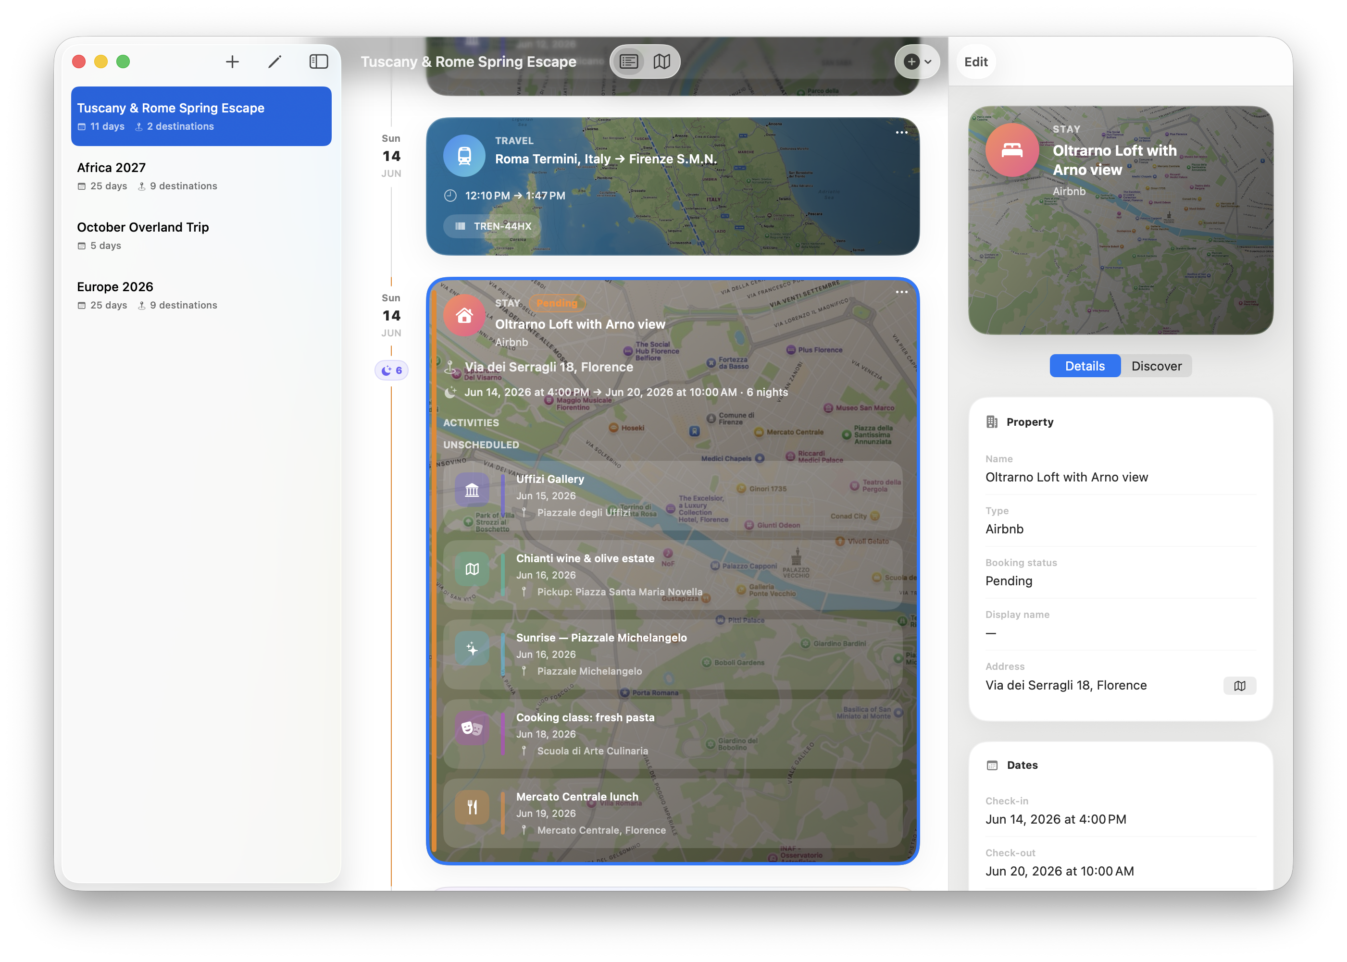Viewport: 1347px width, 962px height.
Task: Click the Property building icon
Action: (991, 422)
